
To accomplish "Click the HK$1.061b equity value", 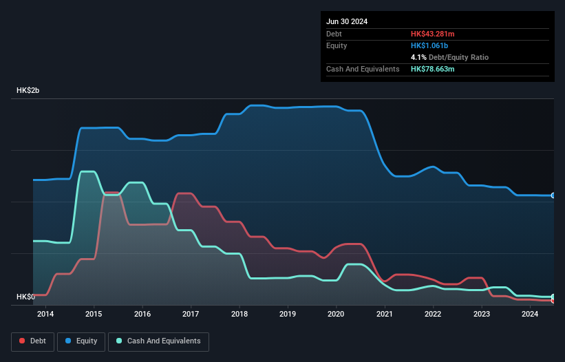I will tap(429, 45).
